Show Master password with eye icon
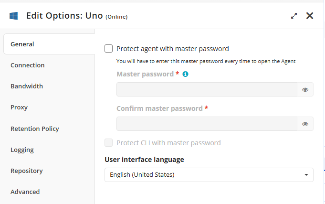Screen dimensions: 325x204 click(x=305, y=89)
